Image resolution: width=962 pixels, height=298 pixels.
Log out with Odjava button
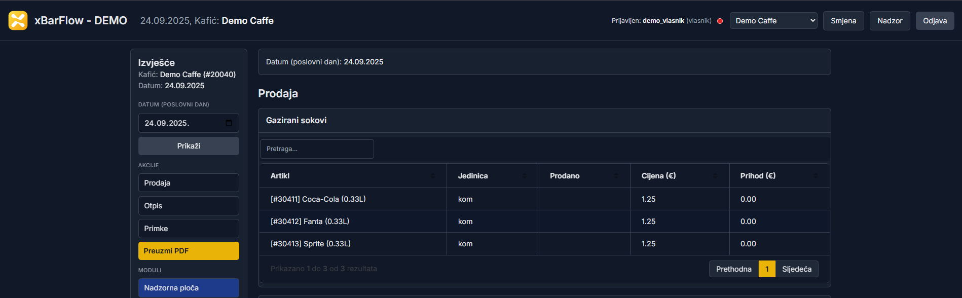[935, 21]
